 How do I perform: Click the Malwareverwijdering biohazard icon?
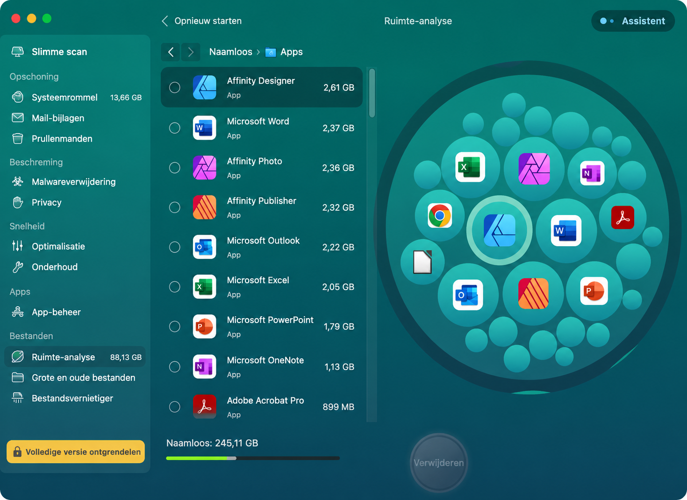18,181
